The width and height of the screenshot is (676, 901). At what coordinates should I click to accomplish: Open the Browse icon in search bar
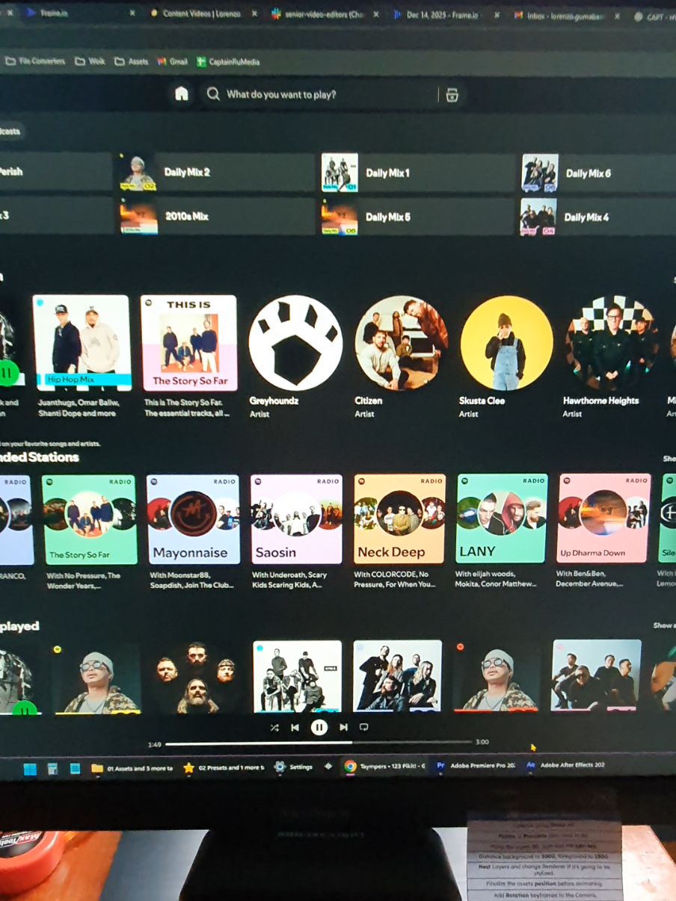point(452,95)
